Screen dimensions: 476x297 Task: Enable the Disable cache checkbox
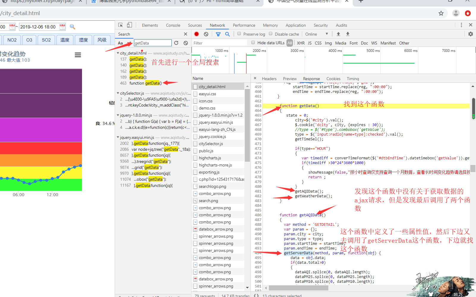pos(271,34)
